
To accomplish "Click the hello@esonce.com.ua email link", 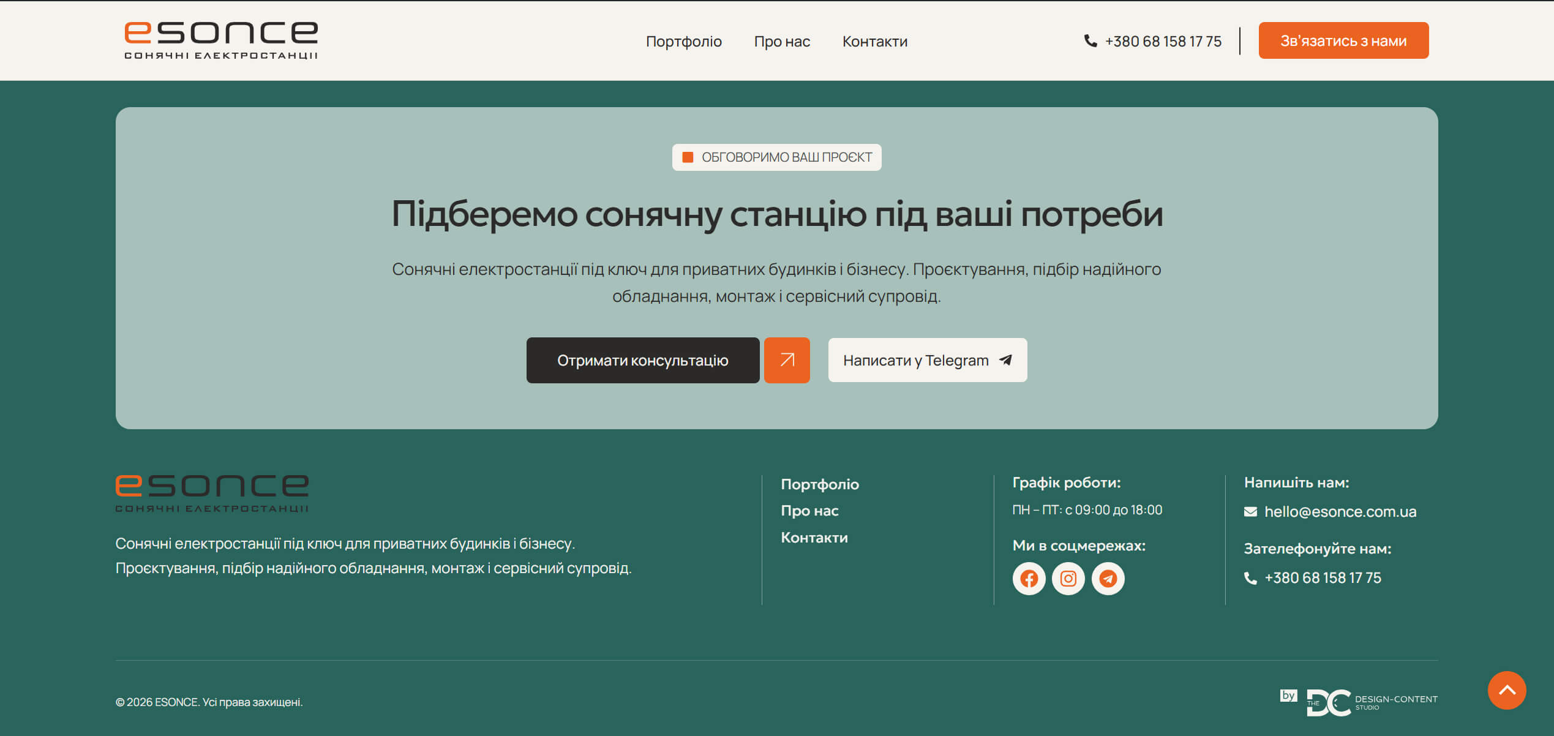I will coord(1340,512).
